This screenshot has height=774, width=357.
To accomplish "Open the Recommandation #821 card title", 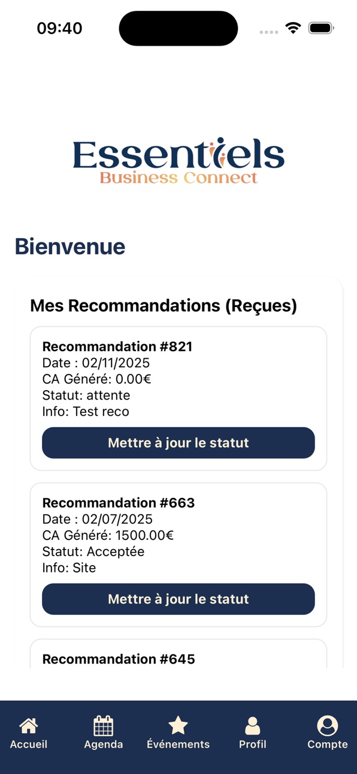I will point(117,346).
